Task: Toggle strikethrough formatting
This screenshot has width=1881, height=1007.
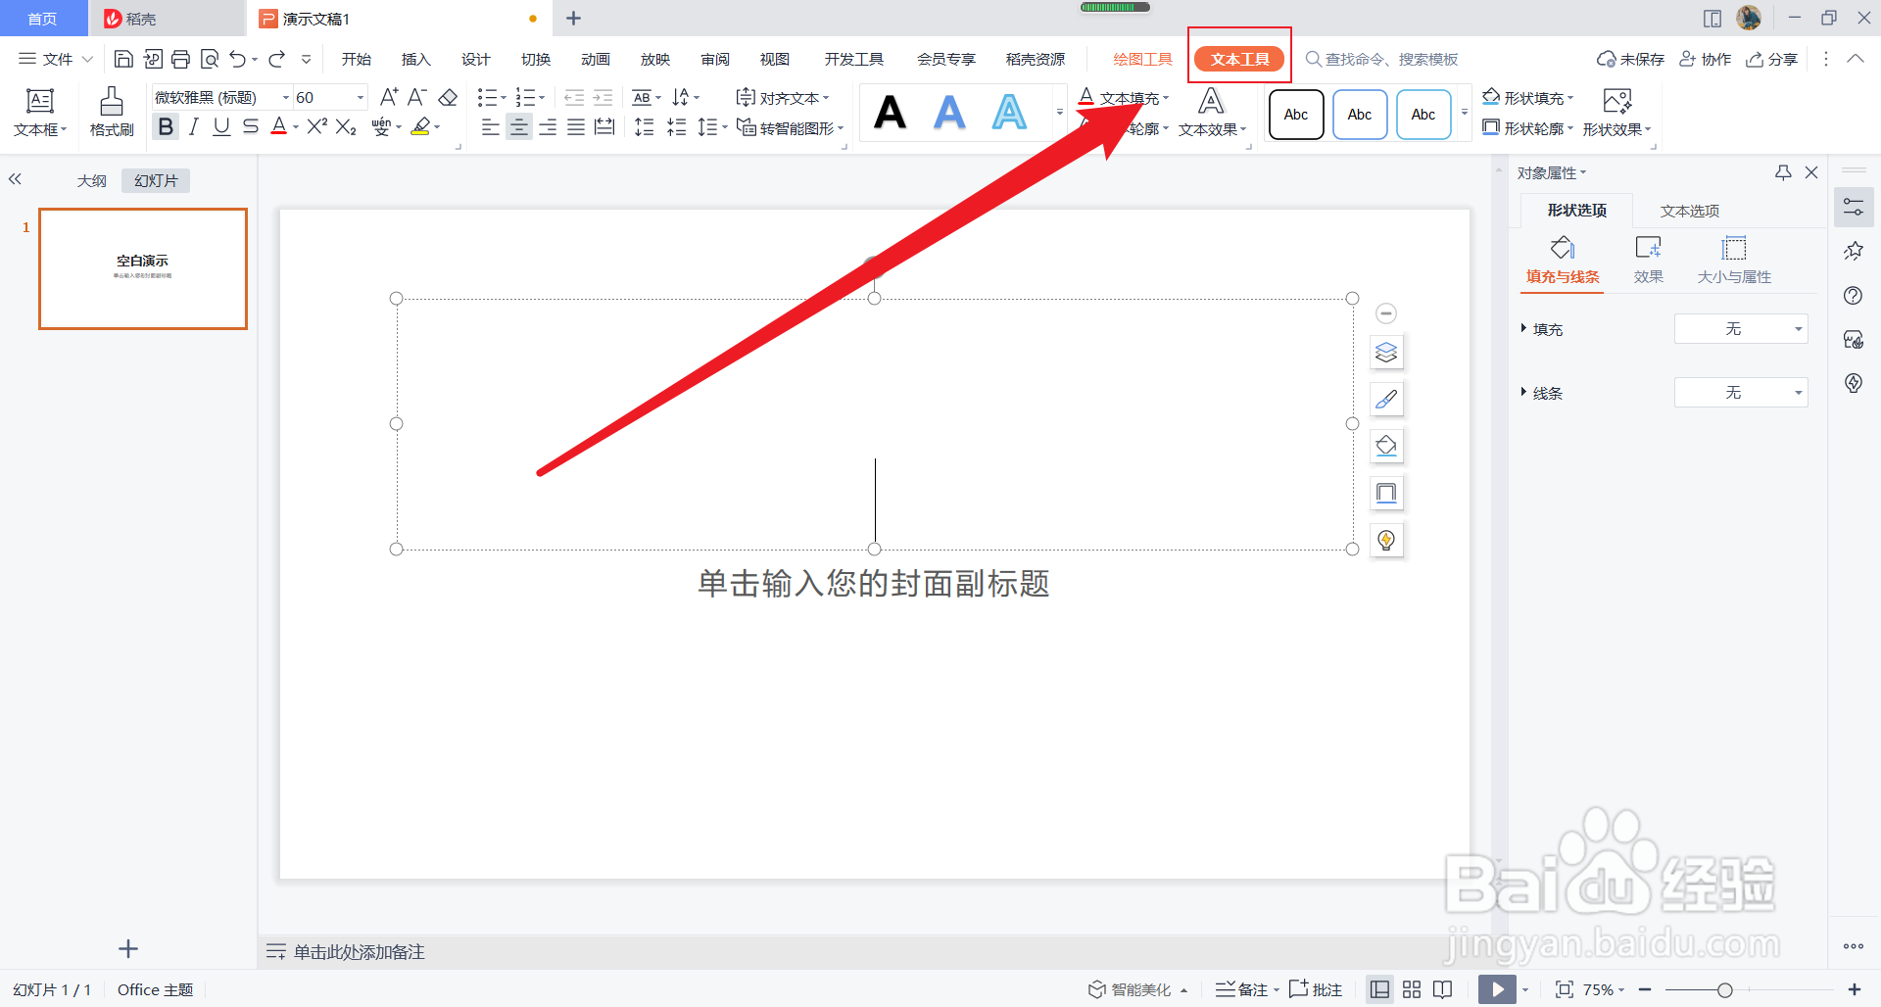Action: point(251,127)
